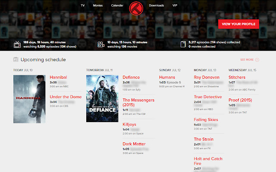Click the Upcoming schedule calendar icon
Screen dimensions: 276x172
[16, 59]
